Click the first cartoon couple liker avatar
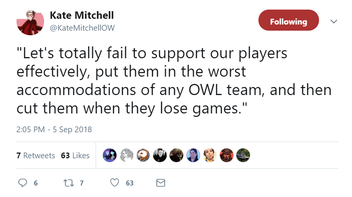The width and height of the screenshot is (352, 197). click(110, 155)
